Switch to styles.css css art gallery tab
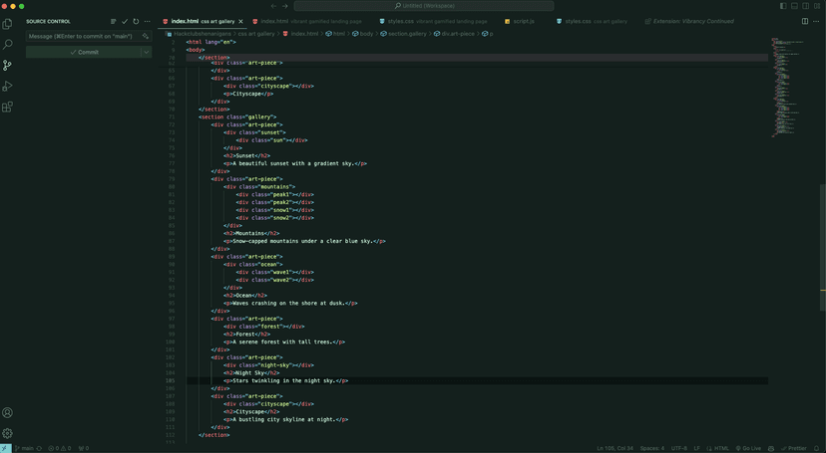 click(x=596, y=21)
